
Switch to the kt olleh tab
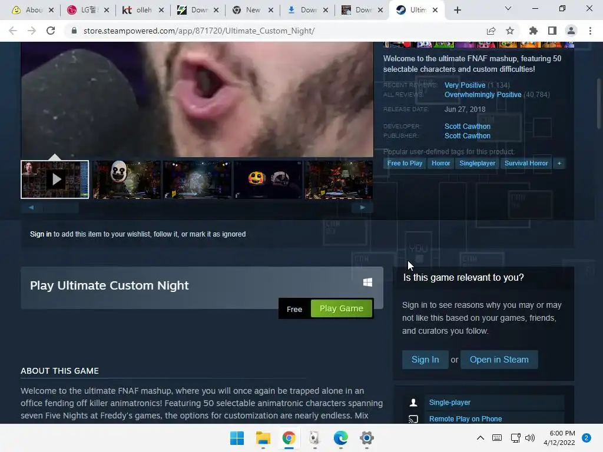coord(143,10)
